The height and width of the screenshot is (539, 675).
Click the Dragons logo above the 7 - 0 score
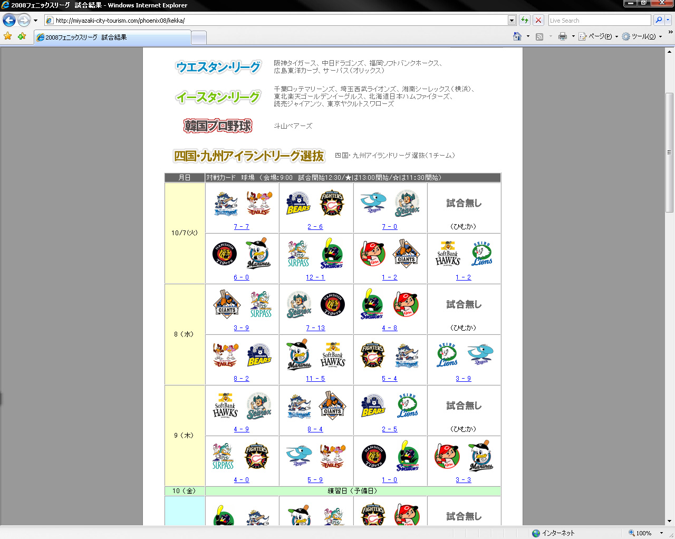(x=373, y=204)
